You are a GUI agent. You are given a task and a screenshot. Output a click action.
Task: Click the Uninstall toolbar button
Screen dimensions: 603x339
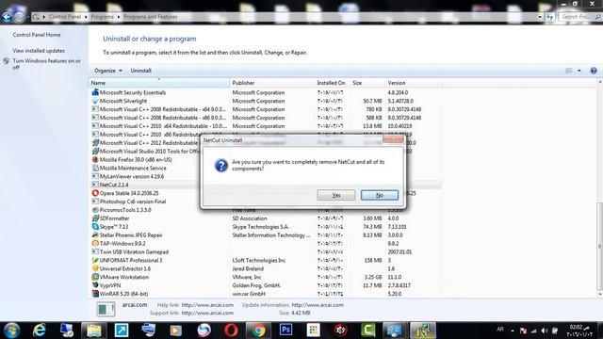[140, 71]
